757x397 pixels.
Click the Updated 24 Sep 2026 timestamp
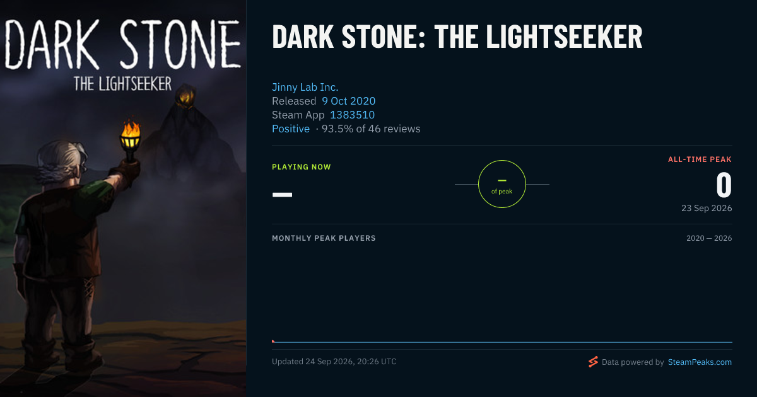click(x=334, y=362)
